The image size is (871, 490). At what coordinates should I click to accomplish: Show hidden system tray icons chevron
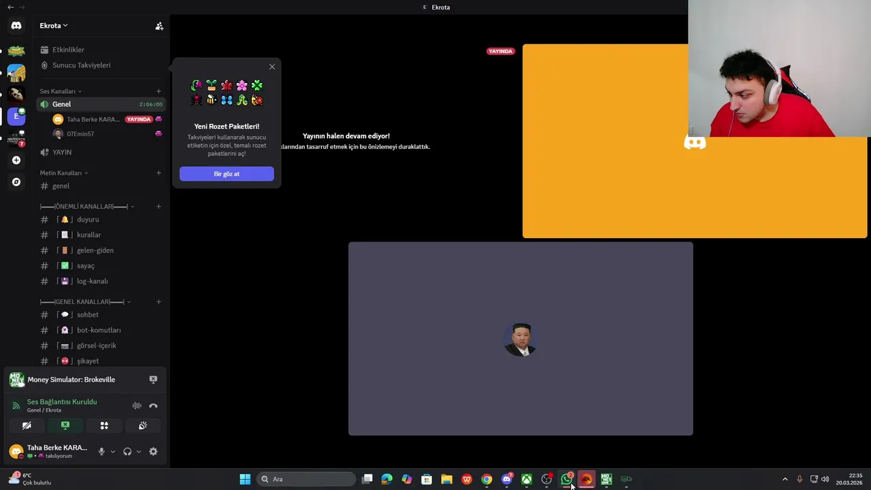pos(785,479)
